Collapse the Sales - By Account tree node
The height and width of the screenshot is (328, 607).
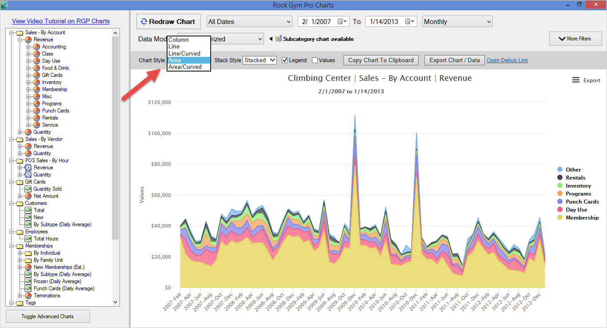point(12,32)
